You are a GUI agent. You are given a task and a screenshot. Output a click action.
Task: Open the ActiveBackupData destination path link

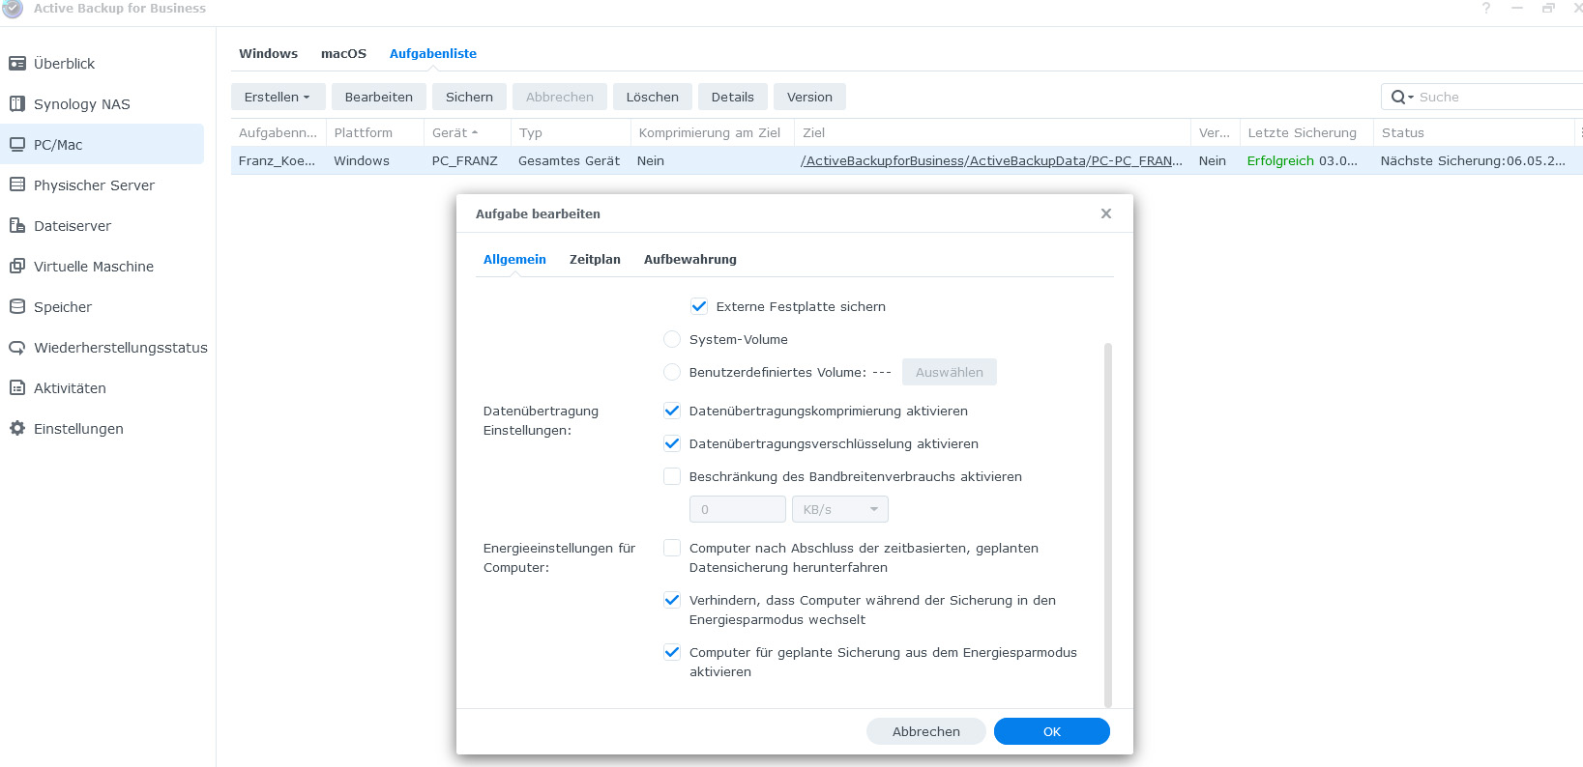(990, 161)
